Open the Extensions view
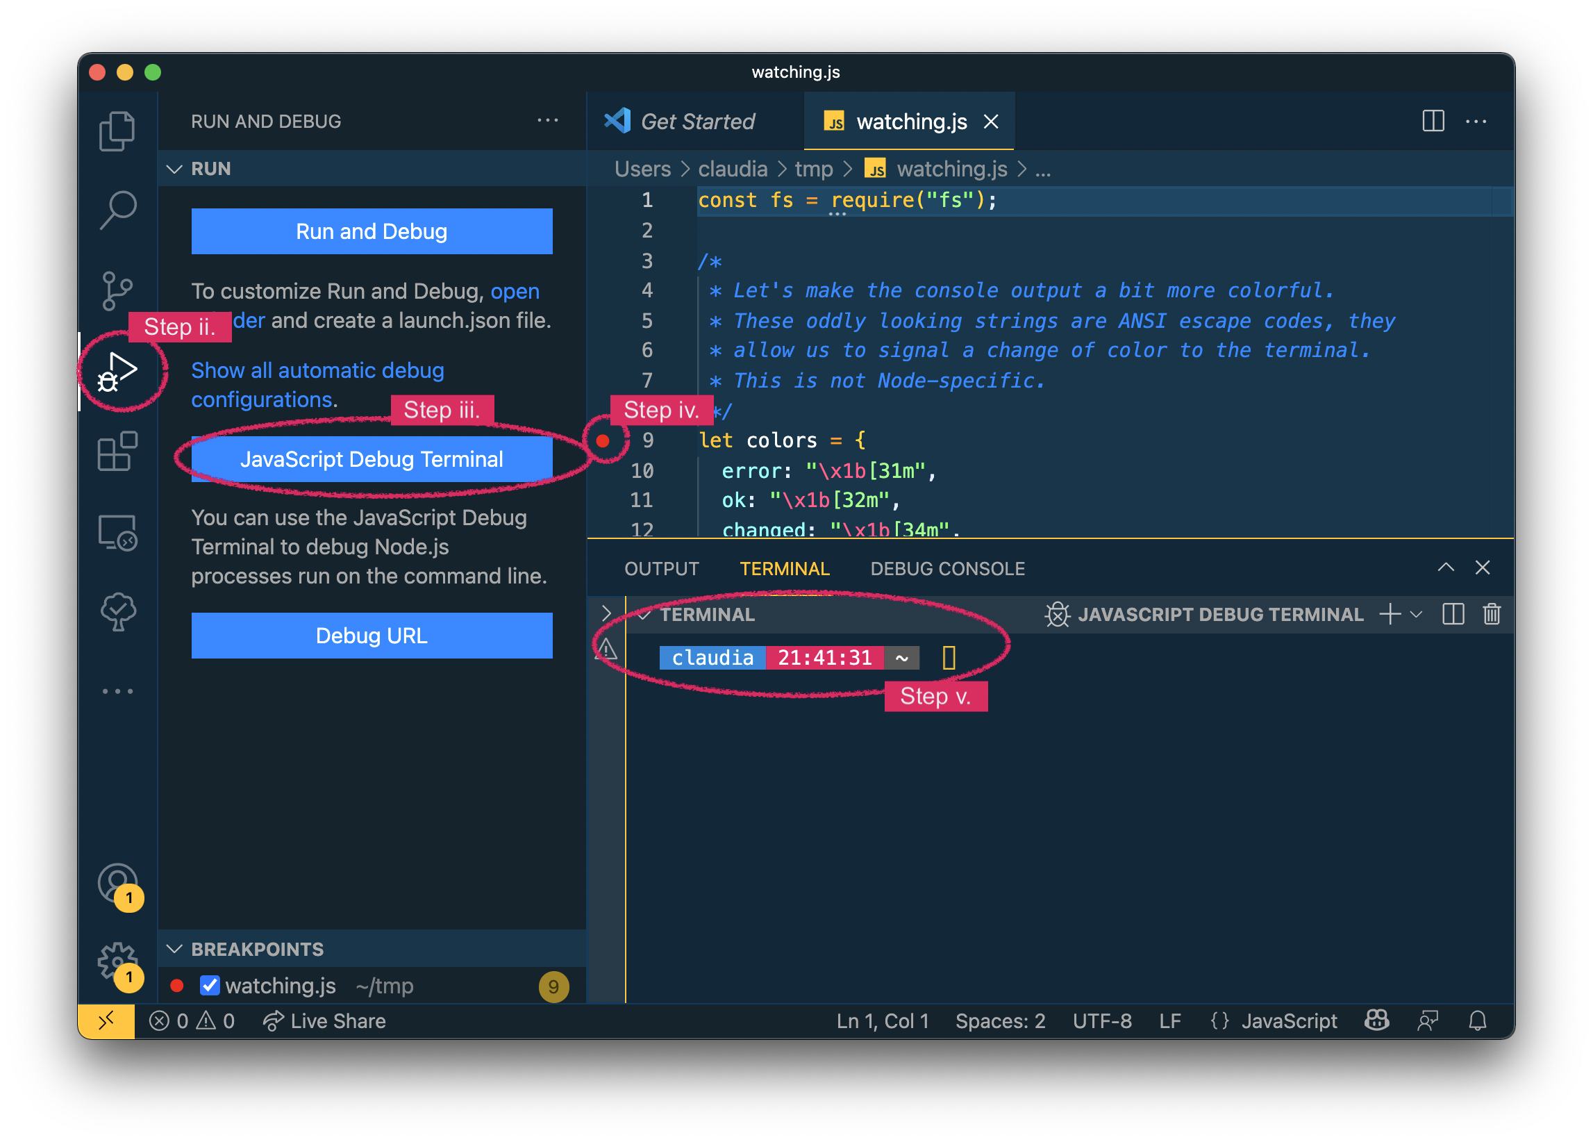Screen dimensions: 1593x1142 point(117,452)
